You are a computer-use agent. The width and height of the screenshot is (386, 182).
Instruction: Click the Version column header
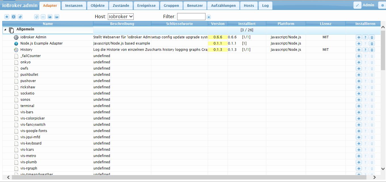point(218,24)
